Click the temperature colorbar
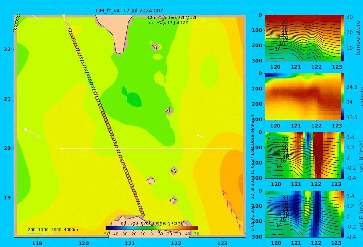363x247 pixels. (343, 38)
